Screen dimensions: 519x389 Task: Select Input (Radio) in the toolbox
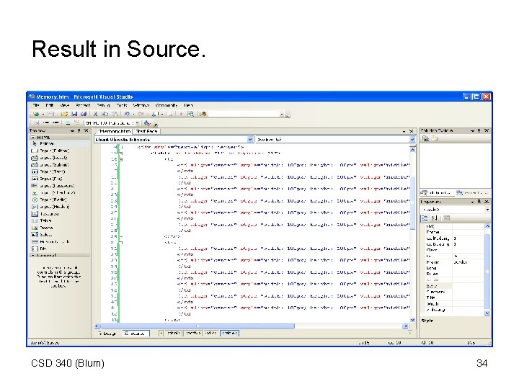click(59, 200)
